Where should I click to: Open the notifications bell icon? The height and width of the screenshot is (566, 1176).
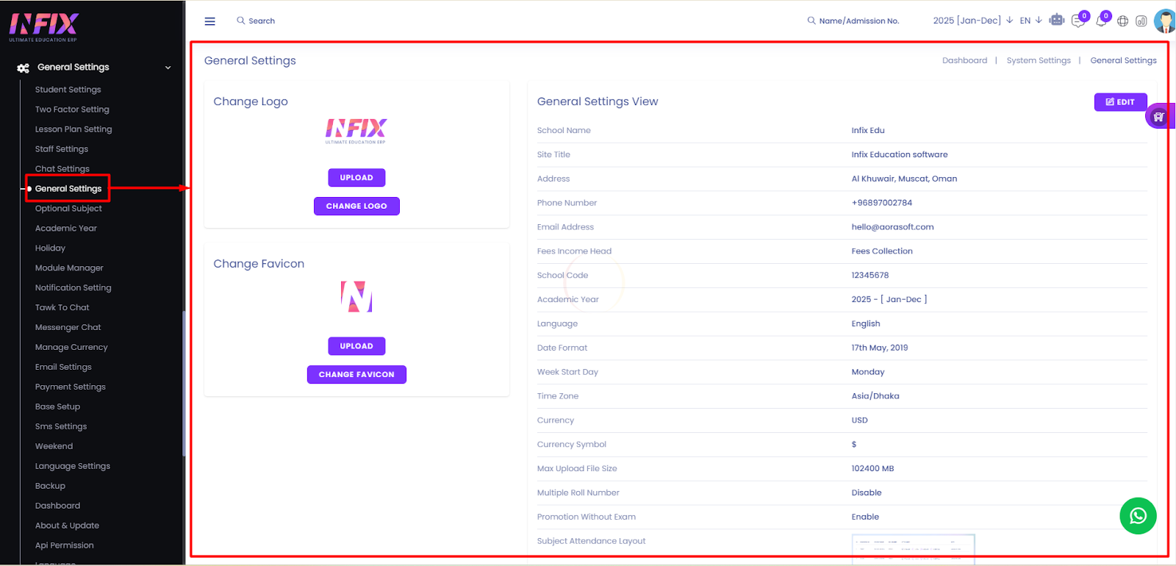coord(1101,21)
